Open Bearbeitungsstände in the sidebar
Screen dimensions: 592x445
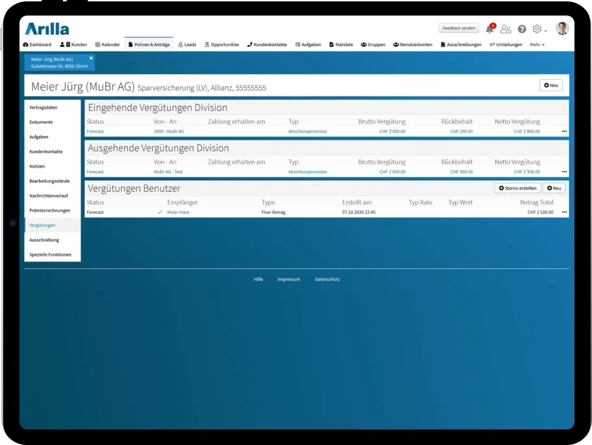coord(49,181)
